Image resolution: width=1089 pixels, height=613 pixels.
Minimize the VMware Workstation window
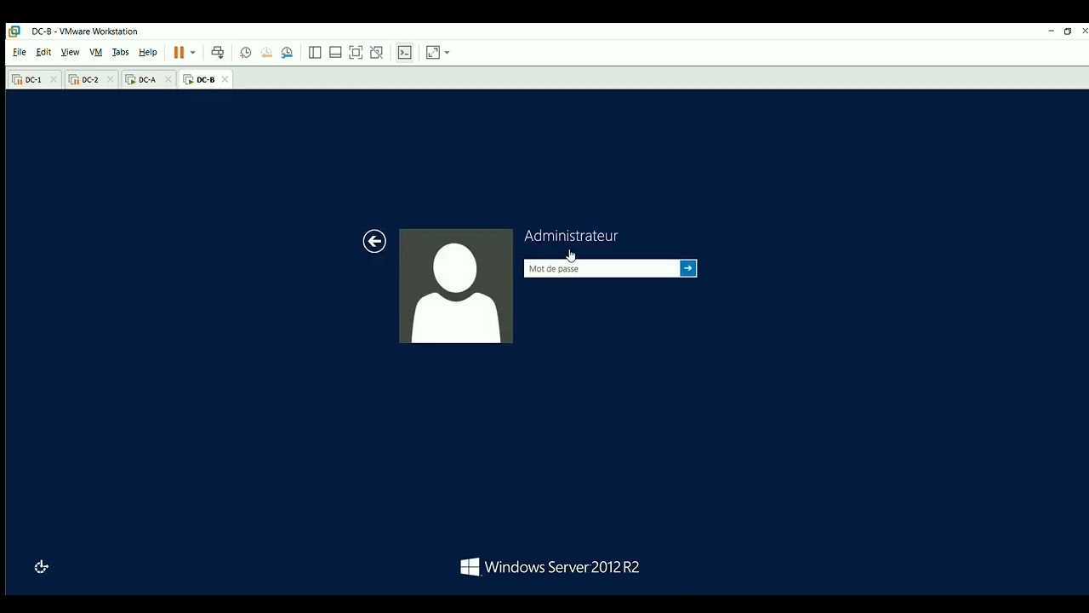click(1052, 32)
